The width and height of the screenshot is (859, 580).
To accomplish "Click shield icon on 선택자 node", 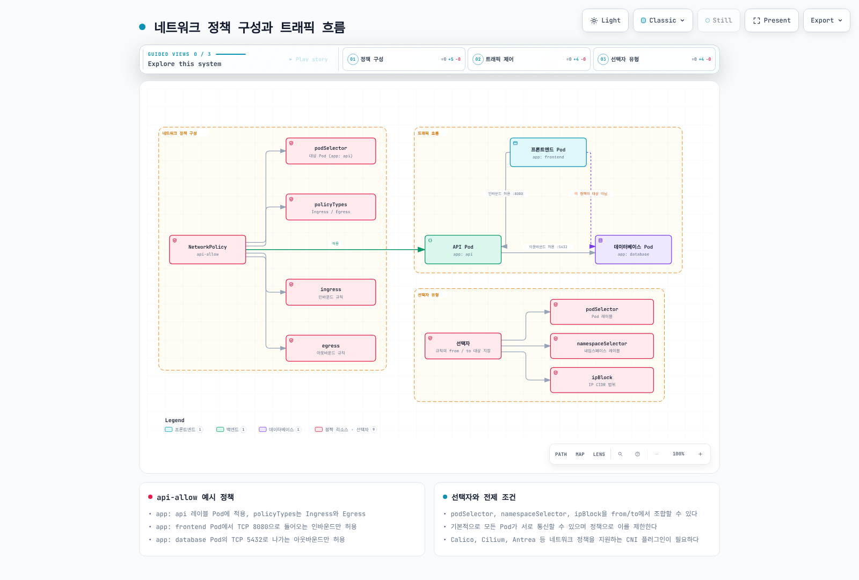I will click(x=430, y=338).
